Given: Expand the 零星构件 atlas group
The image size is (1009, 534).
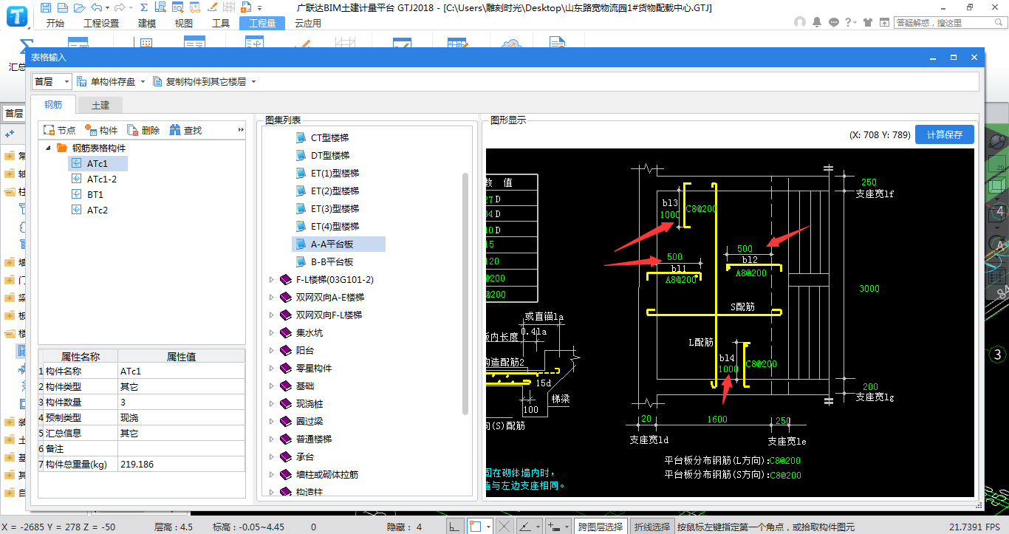Looking at the screenshot, I should [271, 368].
